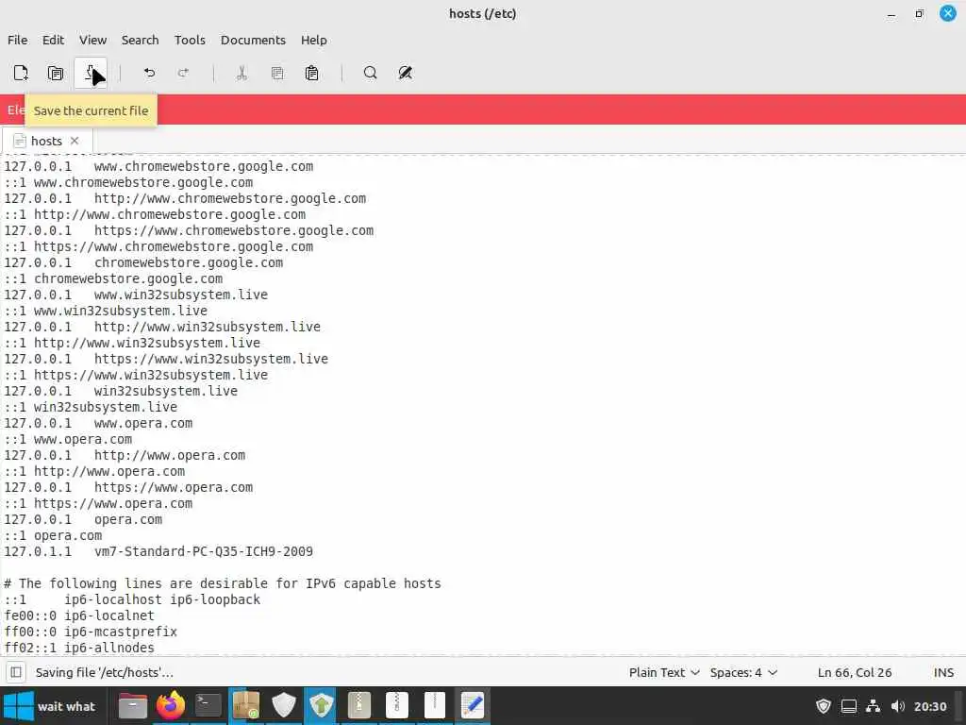Click line '127.0.0.1 www.opera.com'
The image size is (966, 725).
coord(98,424)
